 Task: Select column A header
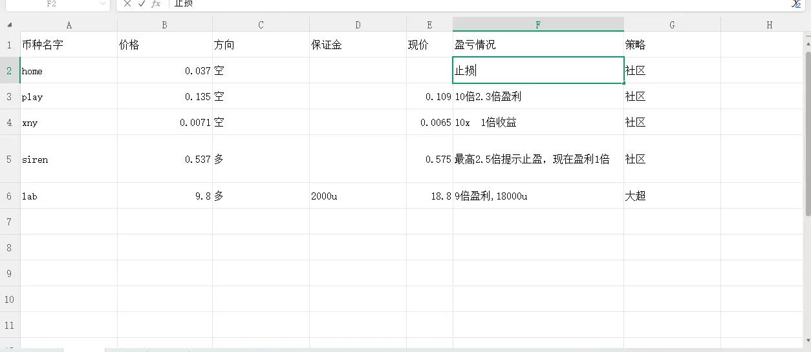pos(69,25)
